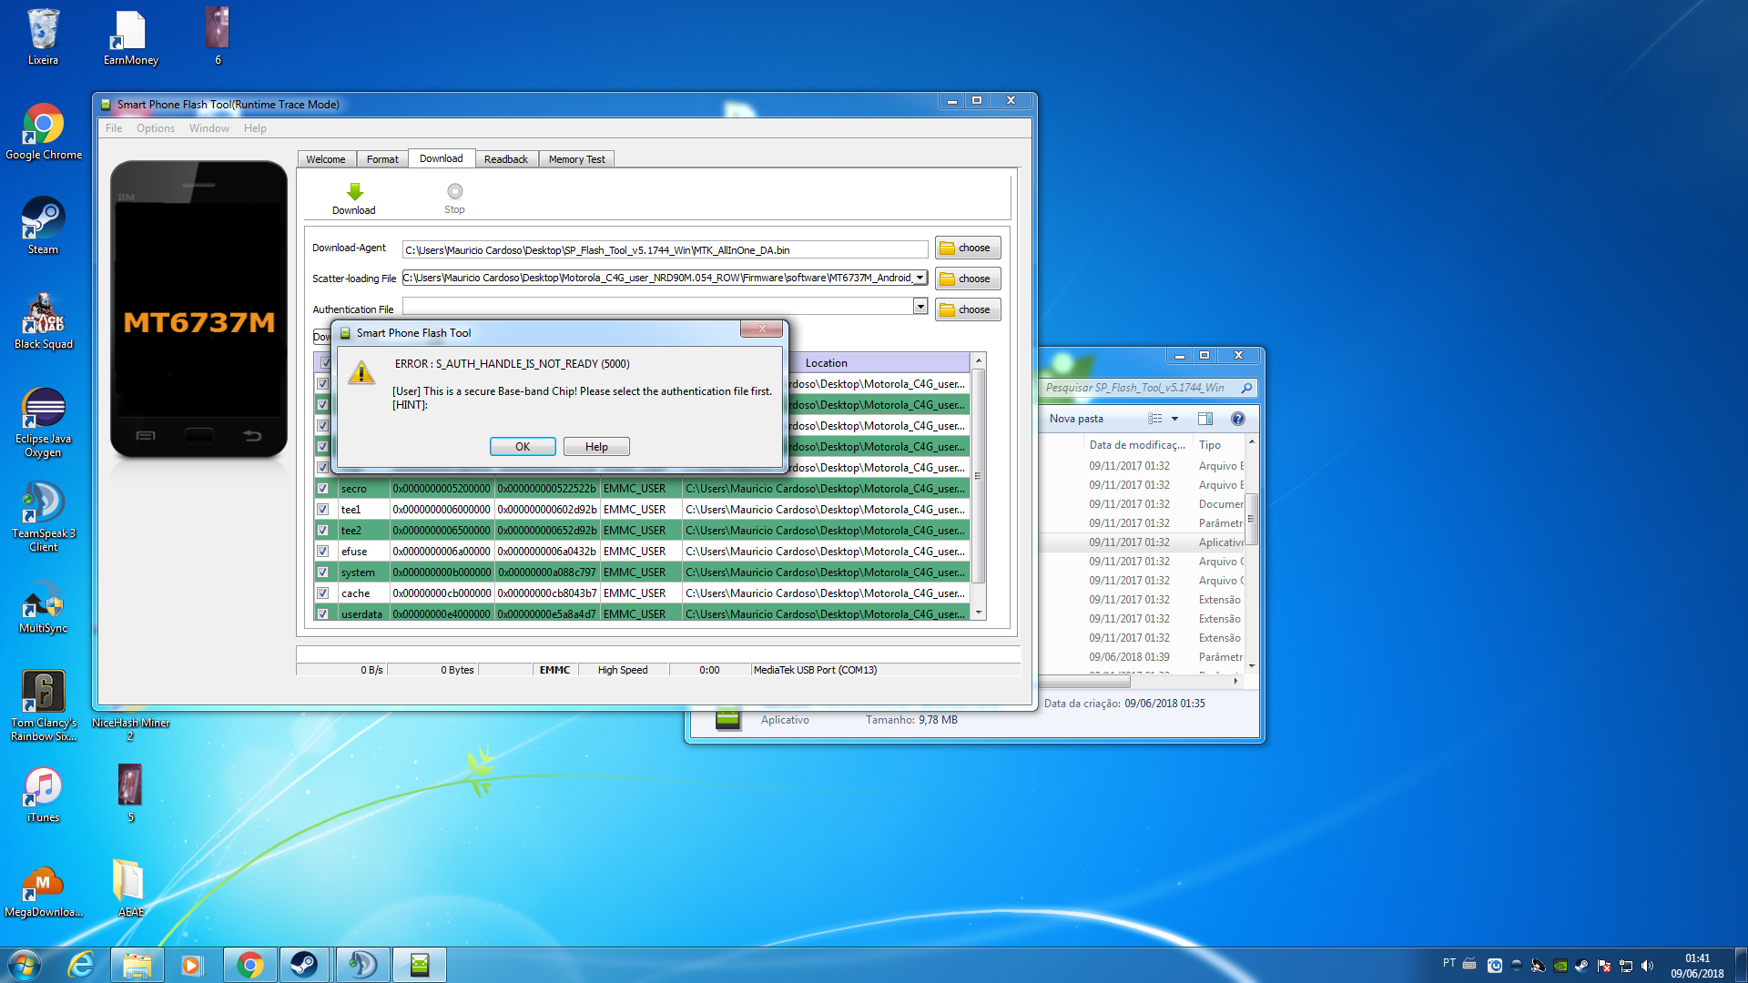Viewport: 1748px width, 983px height.
Task: Click the Download-Agent path field
Action: (x=665, y=249)
